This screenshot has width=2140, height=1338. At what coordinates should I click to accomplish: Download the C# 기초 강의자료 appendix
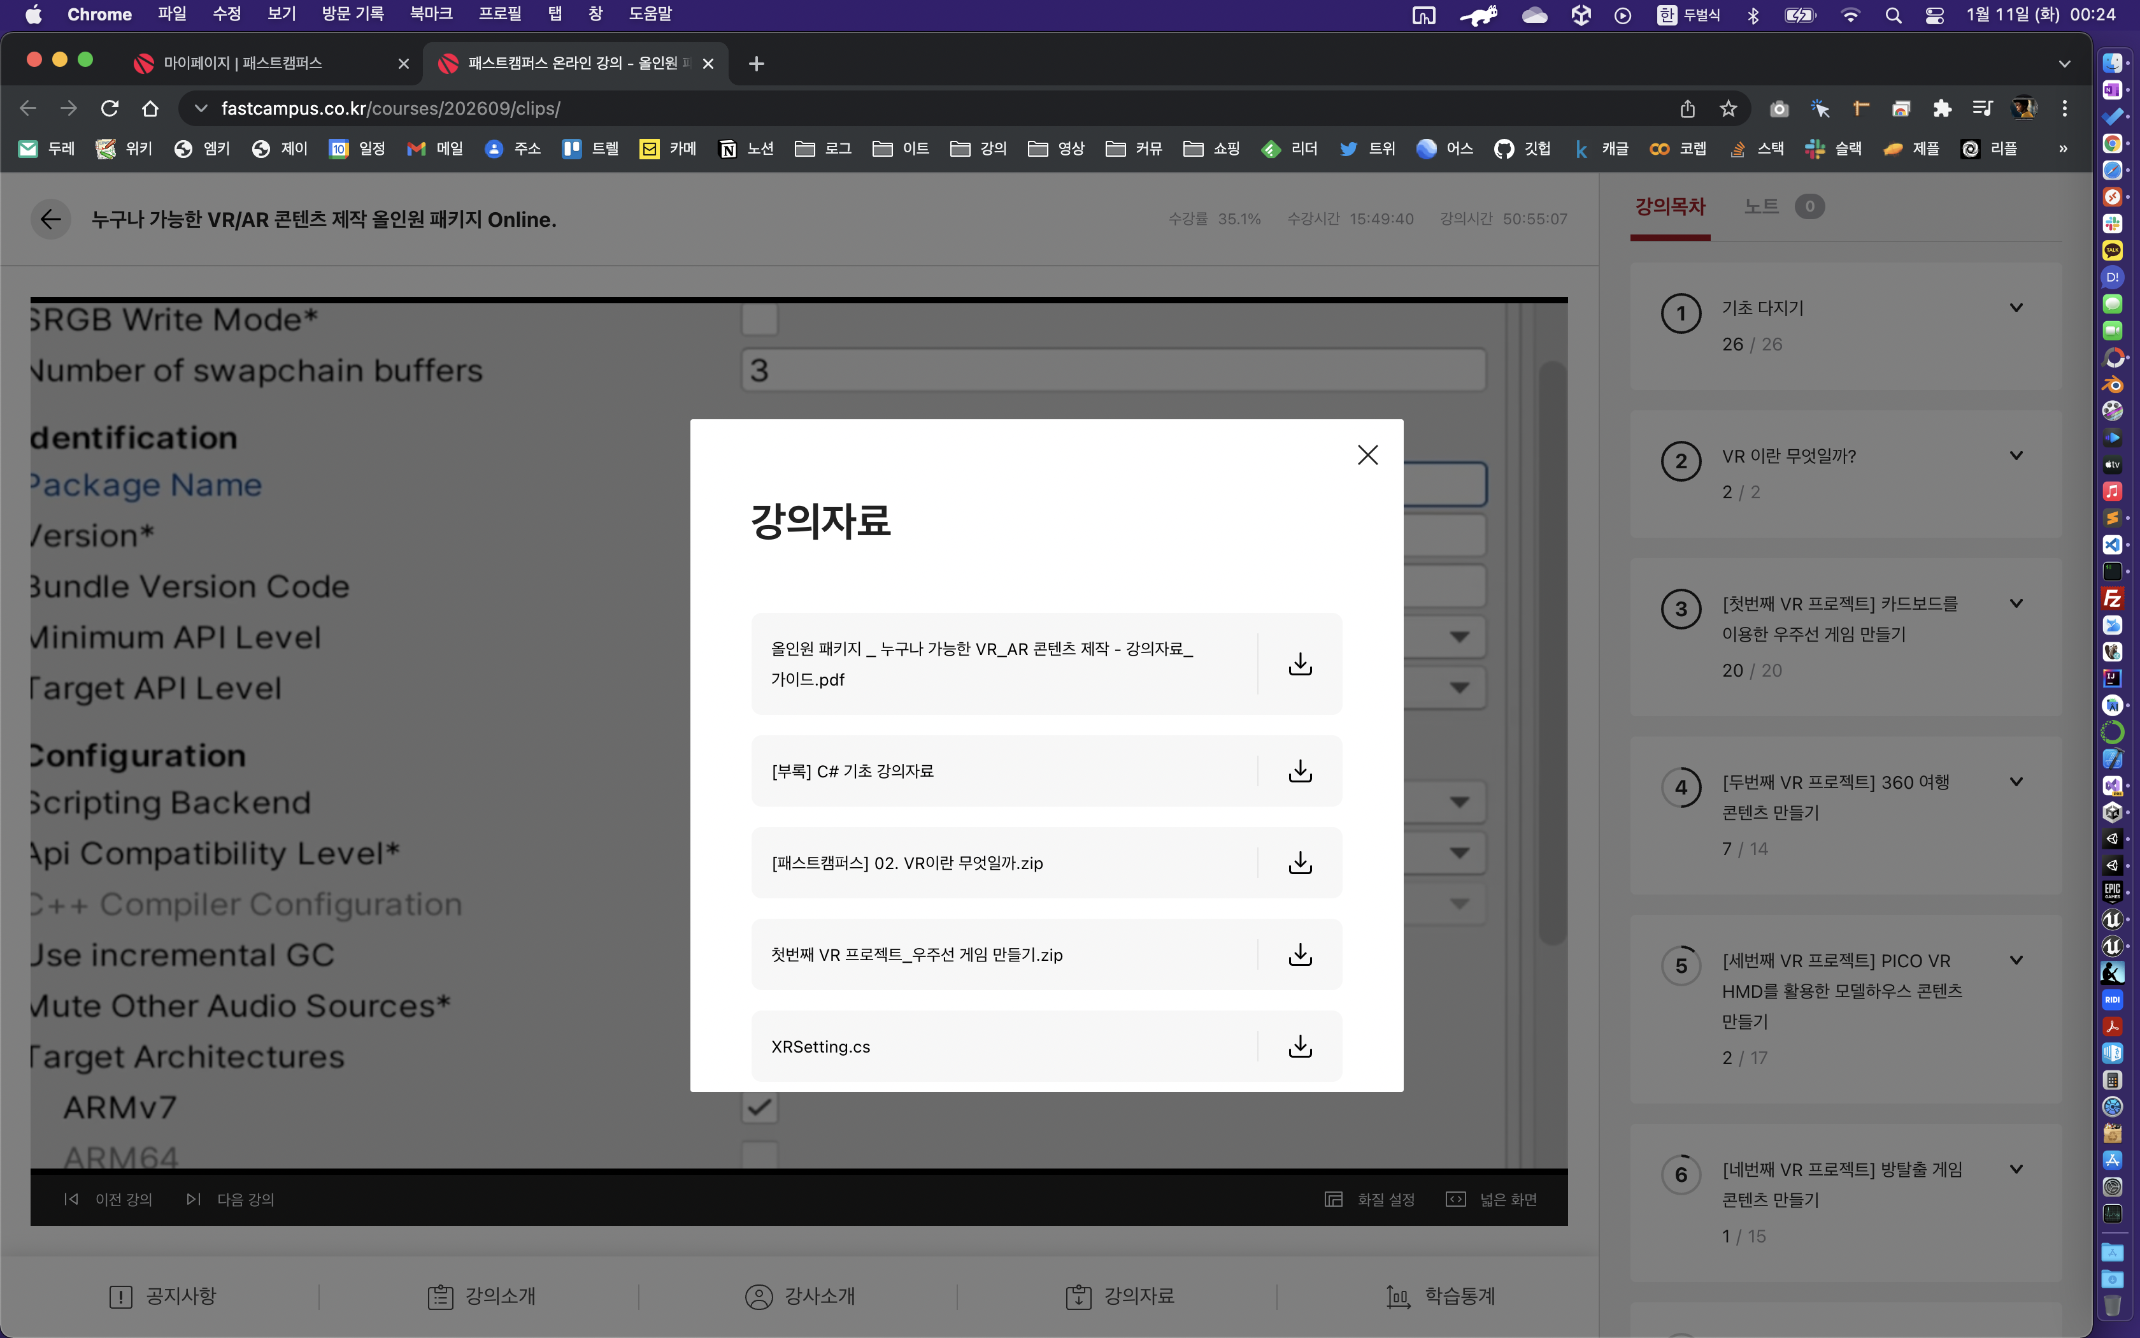(1299, 771)
